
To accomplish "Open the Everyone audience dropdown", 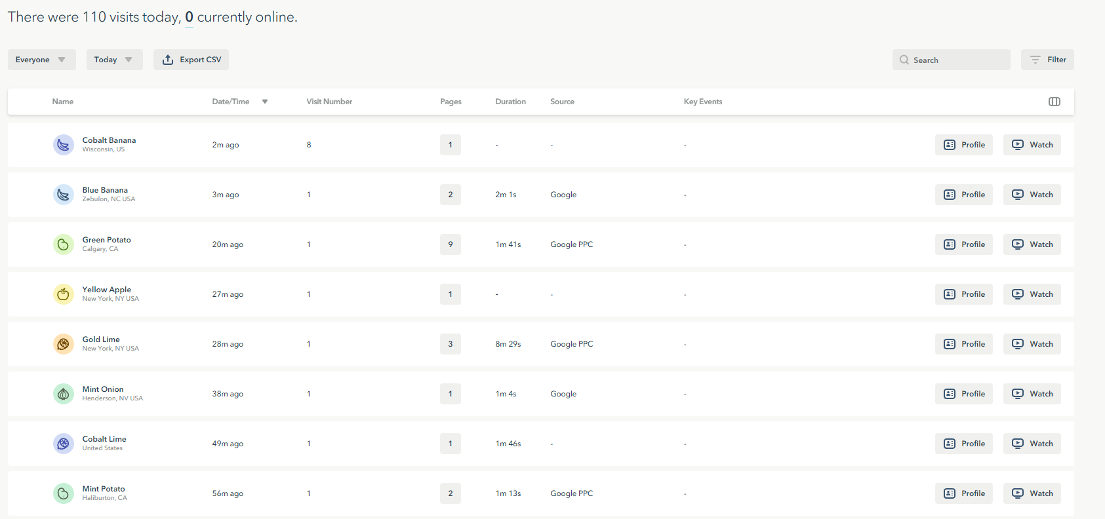I will pyautogui.click(x=41, y=60).
